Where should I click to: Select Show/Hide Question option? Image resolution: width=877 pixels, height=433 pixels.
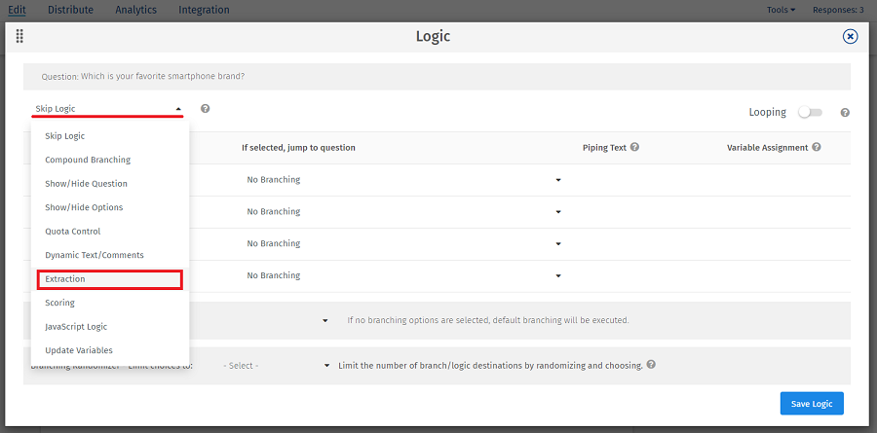click(x=86, y=184)
